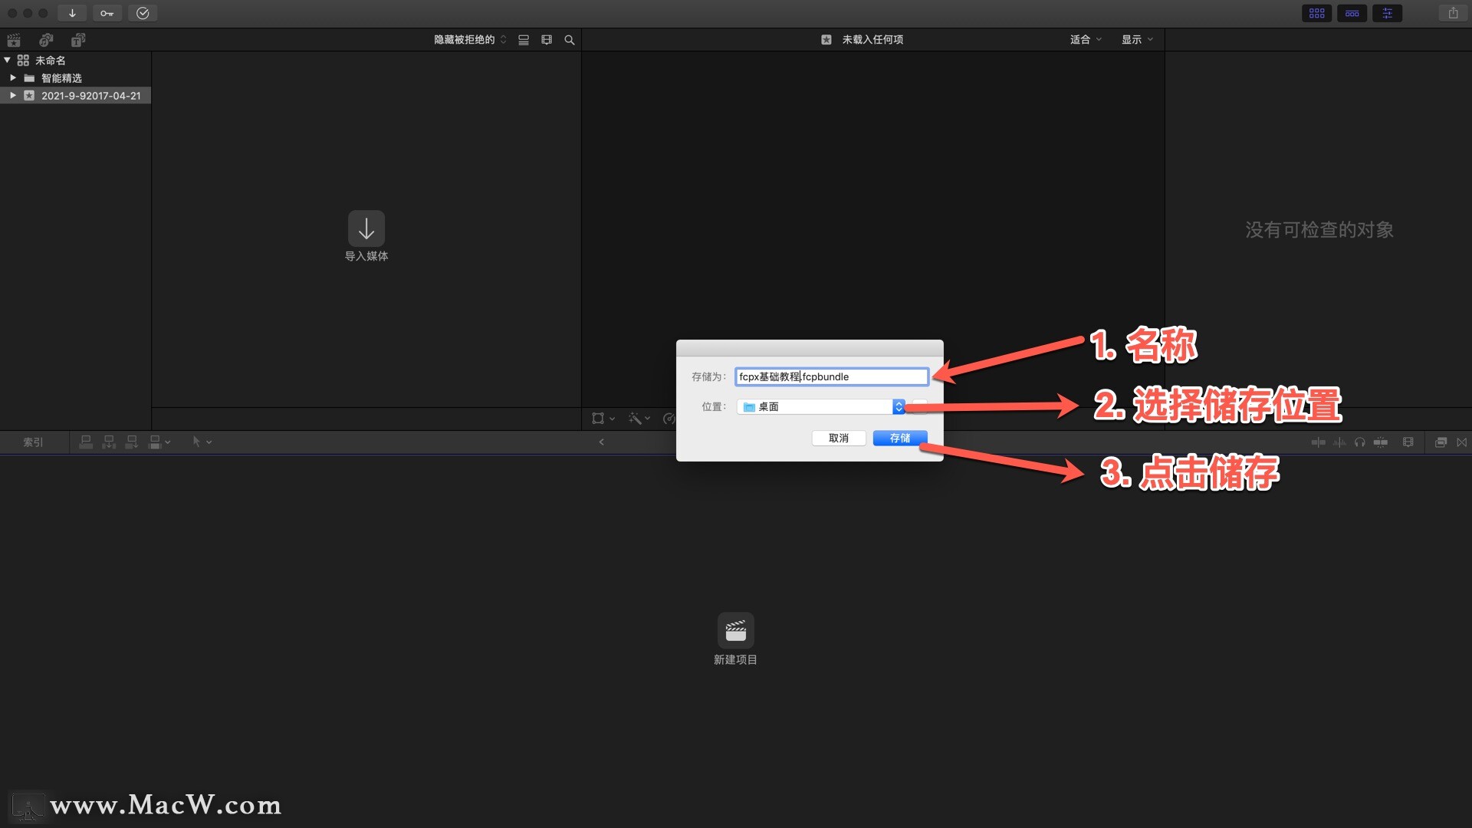Open the 隐藏被拒绝的 clip filter dropdown
This screenshot has height=828, width=1472.
[470, 40]
